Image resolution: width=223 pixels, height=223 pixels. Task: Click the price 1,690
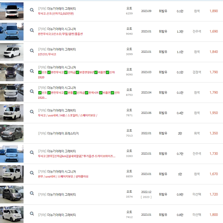214,31
